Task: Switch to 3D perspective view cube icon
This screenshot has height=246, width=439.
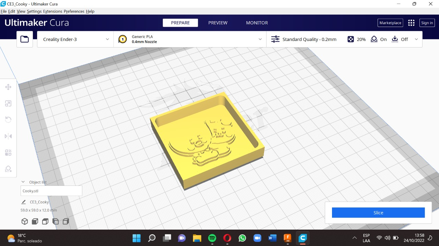Action: click(x=25, y=221)
